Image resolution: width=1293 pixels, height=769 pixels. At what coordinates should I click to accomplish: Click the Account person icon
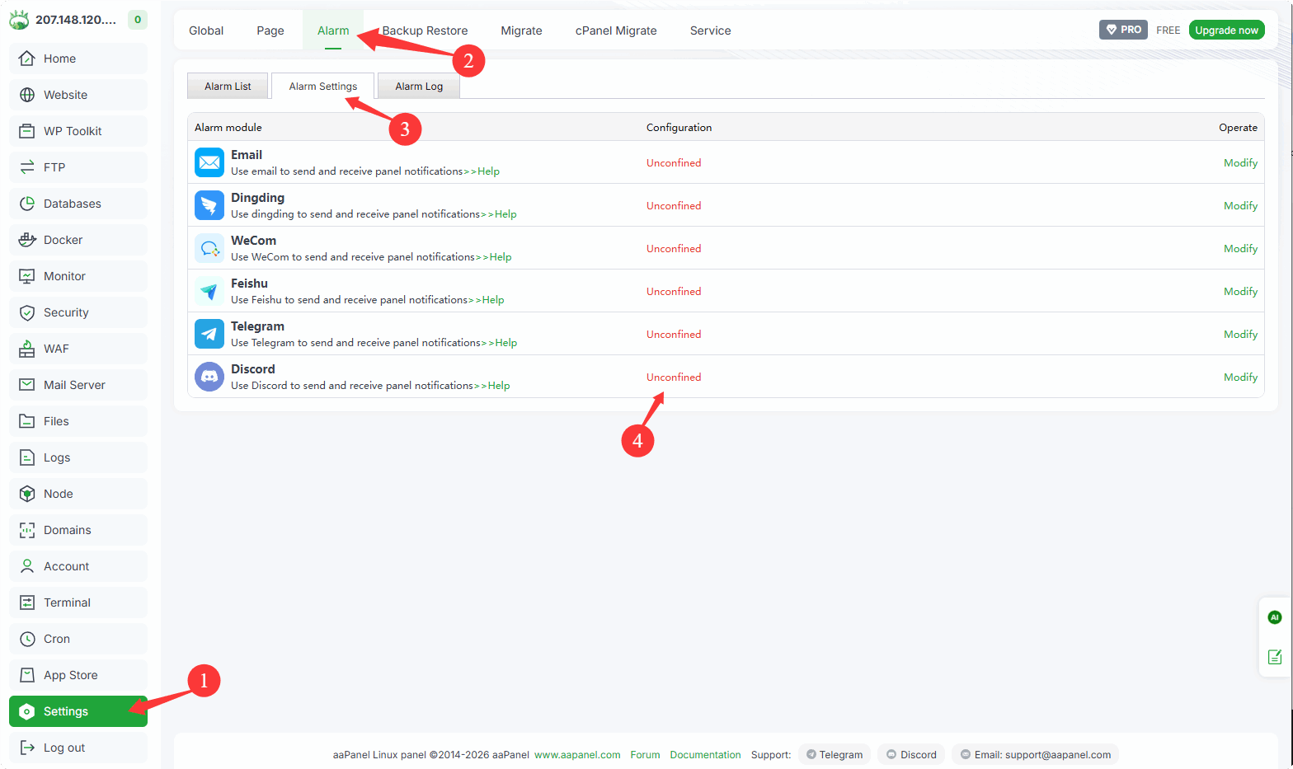(x=27, y=566)
